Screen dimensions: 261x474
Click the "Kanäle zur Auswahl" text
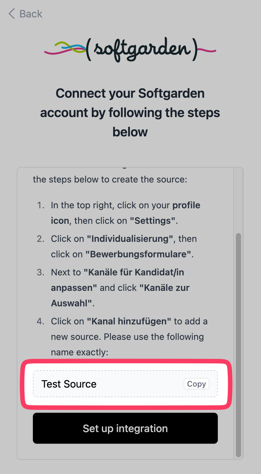164,288
